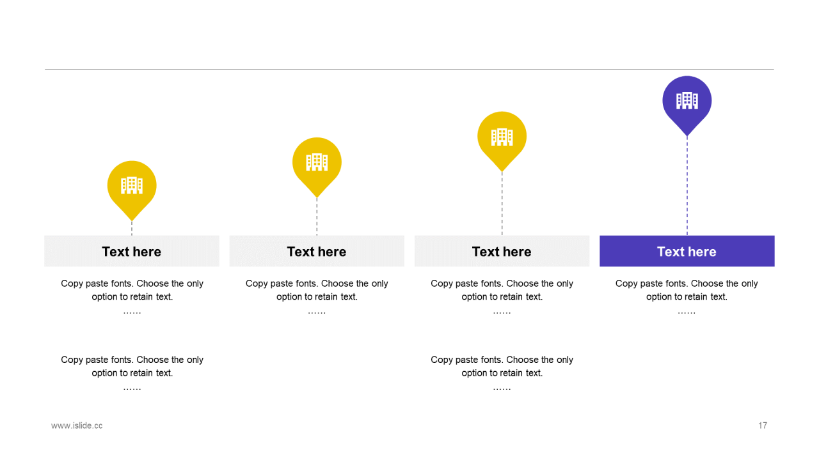Click the horizontal divider line at top
Viewport: 819px width, 460px height.
(x=409, y=69)
